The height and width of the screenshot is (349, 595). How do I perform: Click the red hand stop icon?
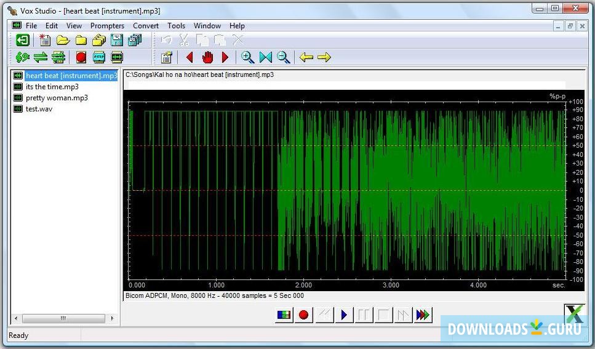coord(207,57)
